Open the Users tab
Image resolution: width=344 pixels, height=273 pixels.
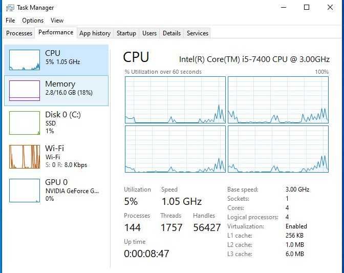(149, 33)
